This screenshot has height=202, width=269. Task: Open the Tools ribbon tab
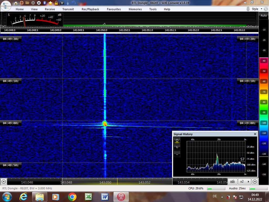coord(153,9)
